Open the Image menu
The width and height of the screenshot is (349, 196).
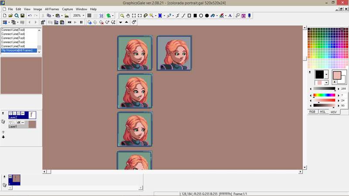(38, 9)
